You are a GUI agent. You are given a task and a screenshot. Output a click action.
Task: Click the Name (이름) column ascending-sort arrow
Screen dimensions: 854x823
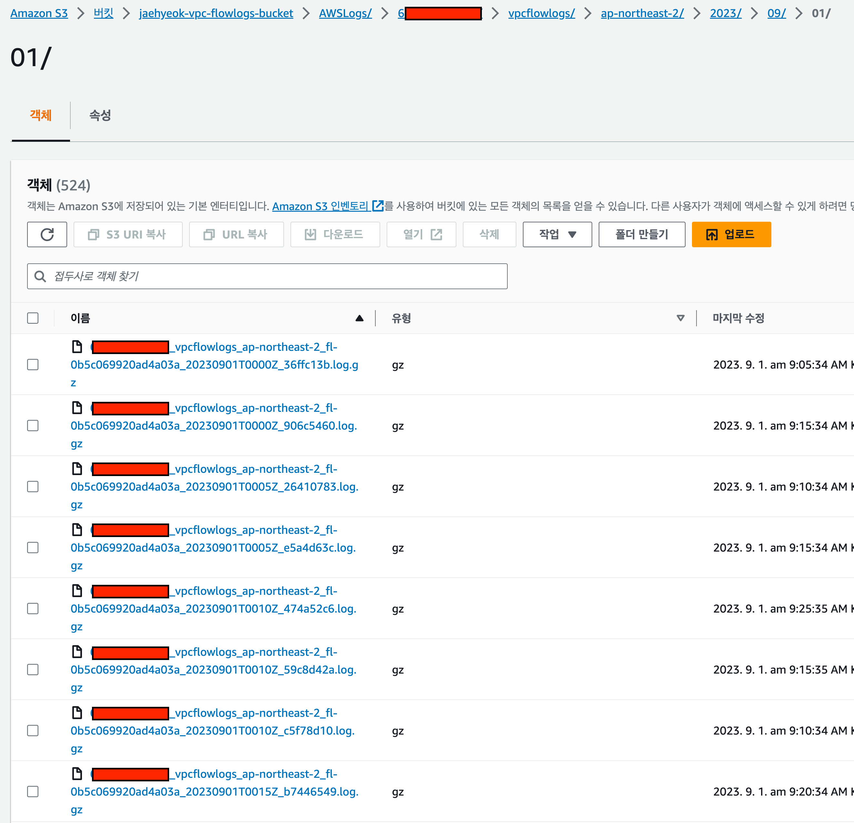point(359,318)
